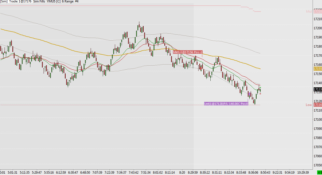Screen dimensions: 322x175
Task: Click the 8:20 time axis label
Action: 182,173
